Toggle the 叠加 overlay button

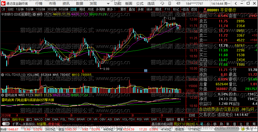click(x=132, y=9)
